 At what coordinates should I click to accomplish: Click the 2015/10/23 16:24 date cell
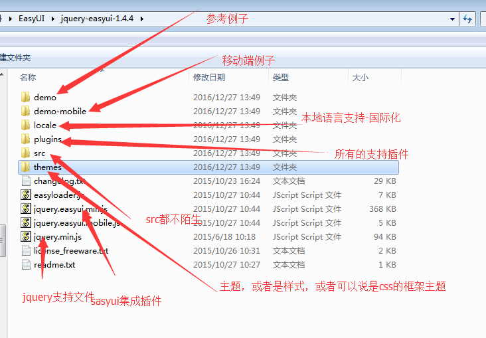(226, 181)
